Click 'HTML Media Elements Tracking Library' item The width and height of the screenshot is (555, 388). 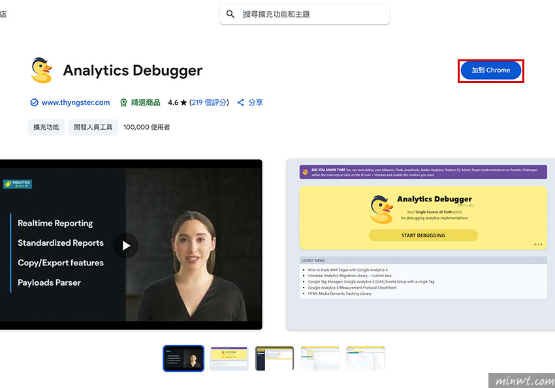pyautogui.click(x=340, y=293)
